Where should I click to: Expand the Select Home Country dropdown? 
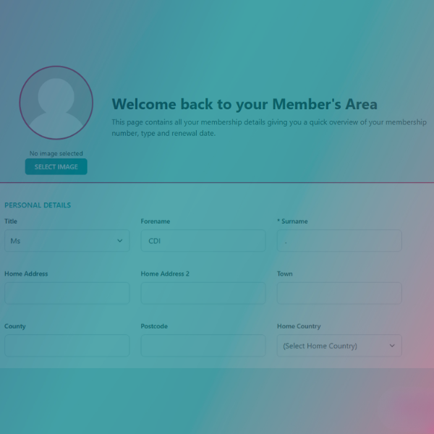[x=339, y=346]
